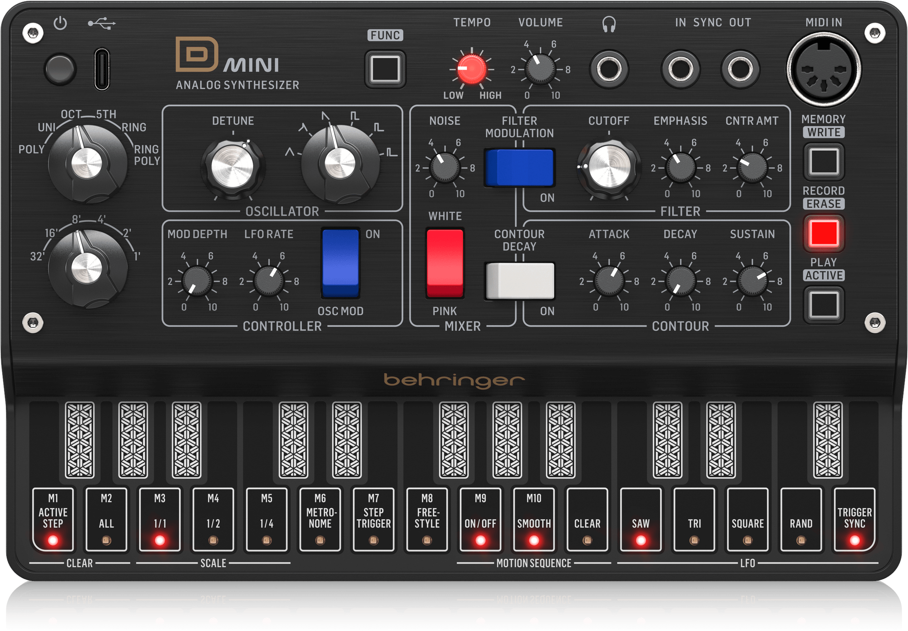Tap the M4 1/2 scale key

pyautogui.click(x=213, y=519)
